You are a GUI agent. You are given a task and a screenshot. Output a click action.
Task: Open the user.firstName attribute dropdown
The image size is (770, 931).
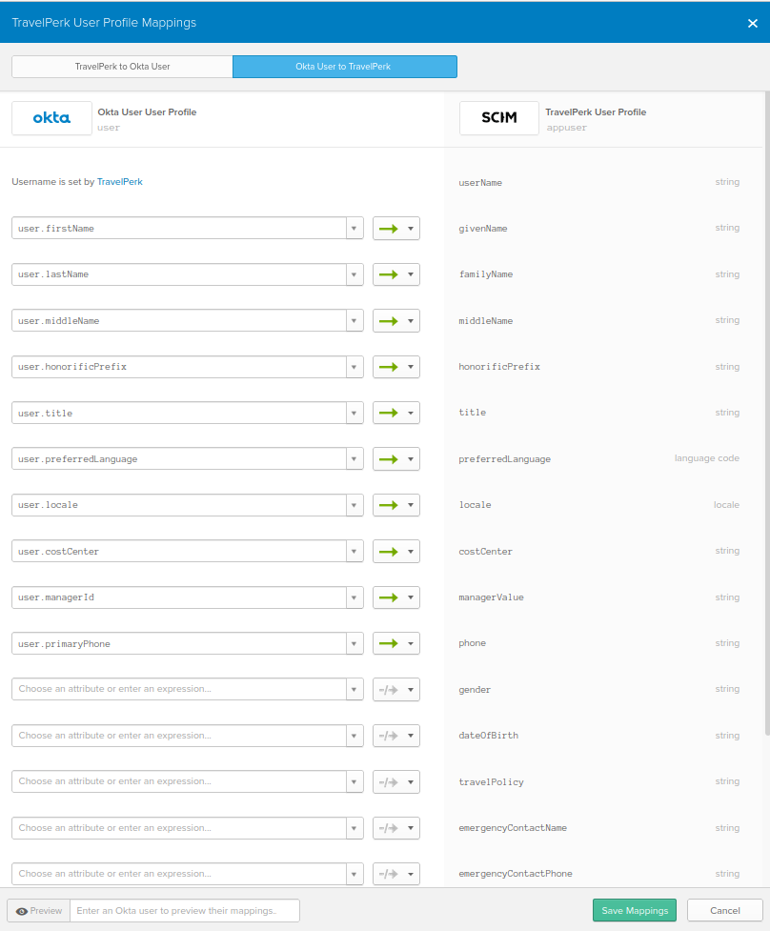355,228
